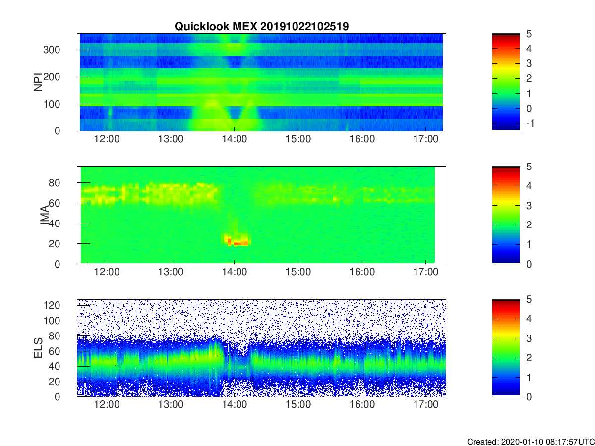The width and height of the screenshot is (595, 446).
Task: Click the Created 2020-01-10 08:17:57UTC timestamp
Action: (x=530, y=441)
